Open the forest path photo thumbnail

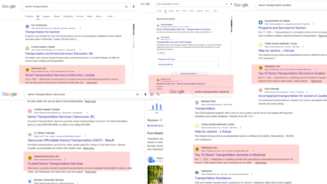156,175
